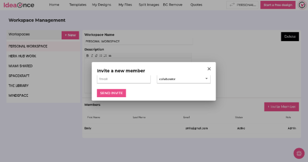Click the Status column header

click(x=238, y=117)
